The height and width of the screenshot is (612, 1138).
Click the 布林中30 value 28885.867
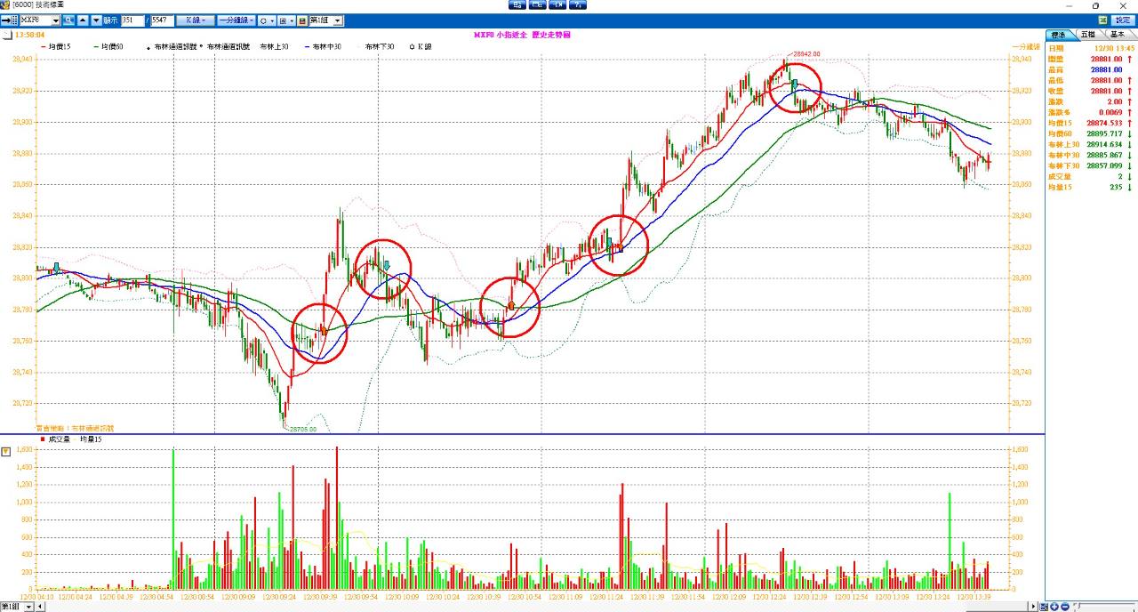pyautogui.click(x=1104, y=155)
